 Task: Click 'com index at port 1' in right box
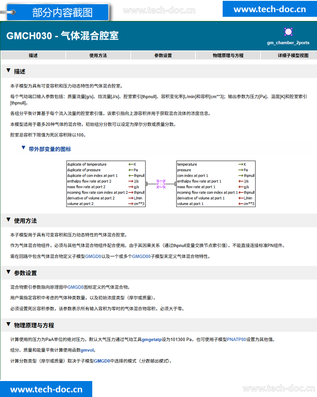[192, 176]
